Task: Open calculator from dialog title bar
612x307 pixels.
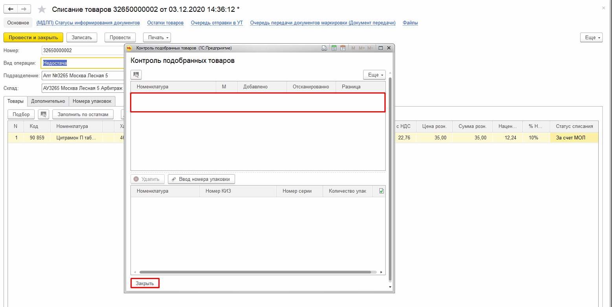Action: (x=334, y=48)
